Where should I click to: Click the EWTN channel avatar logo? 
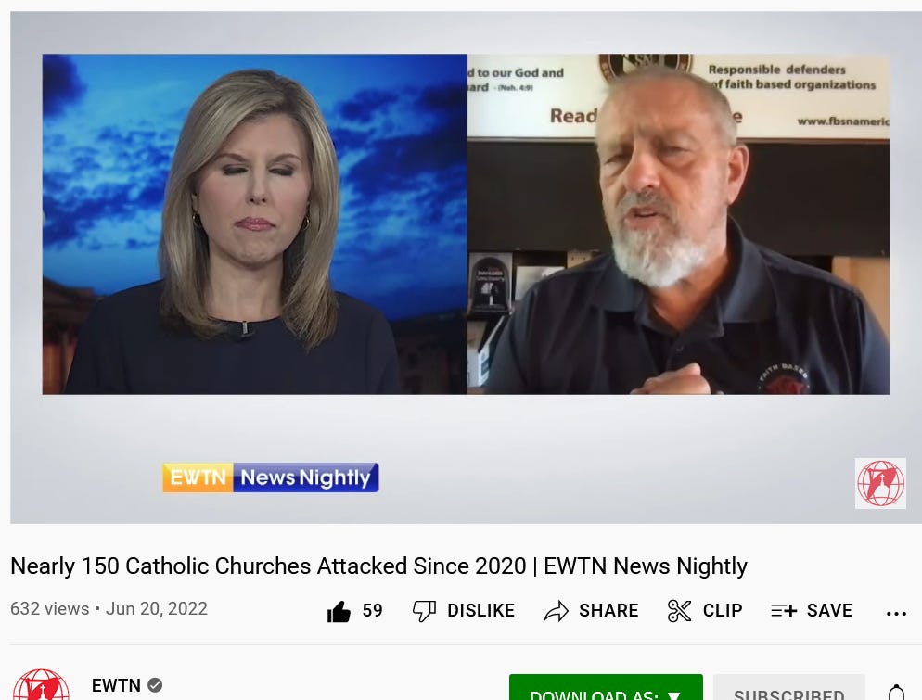(x=41, y=685)
